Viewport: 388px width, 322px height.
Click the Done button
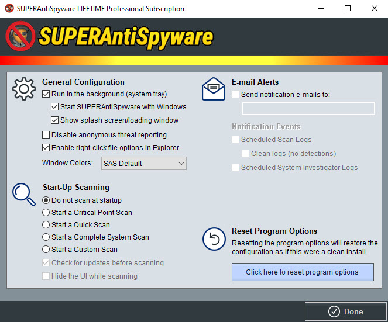pos(346,311)
